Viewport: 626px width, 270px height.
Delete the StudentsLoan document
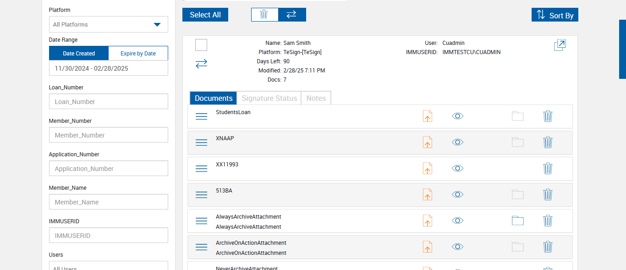click(x=548, y=116)
